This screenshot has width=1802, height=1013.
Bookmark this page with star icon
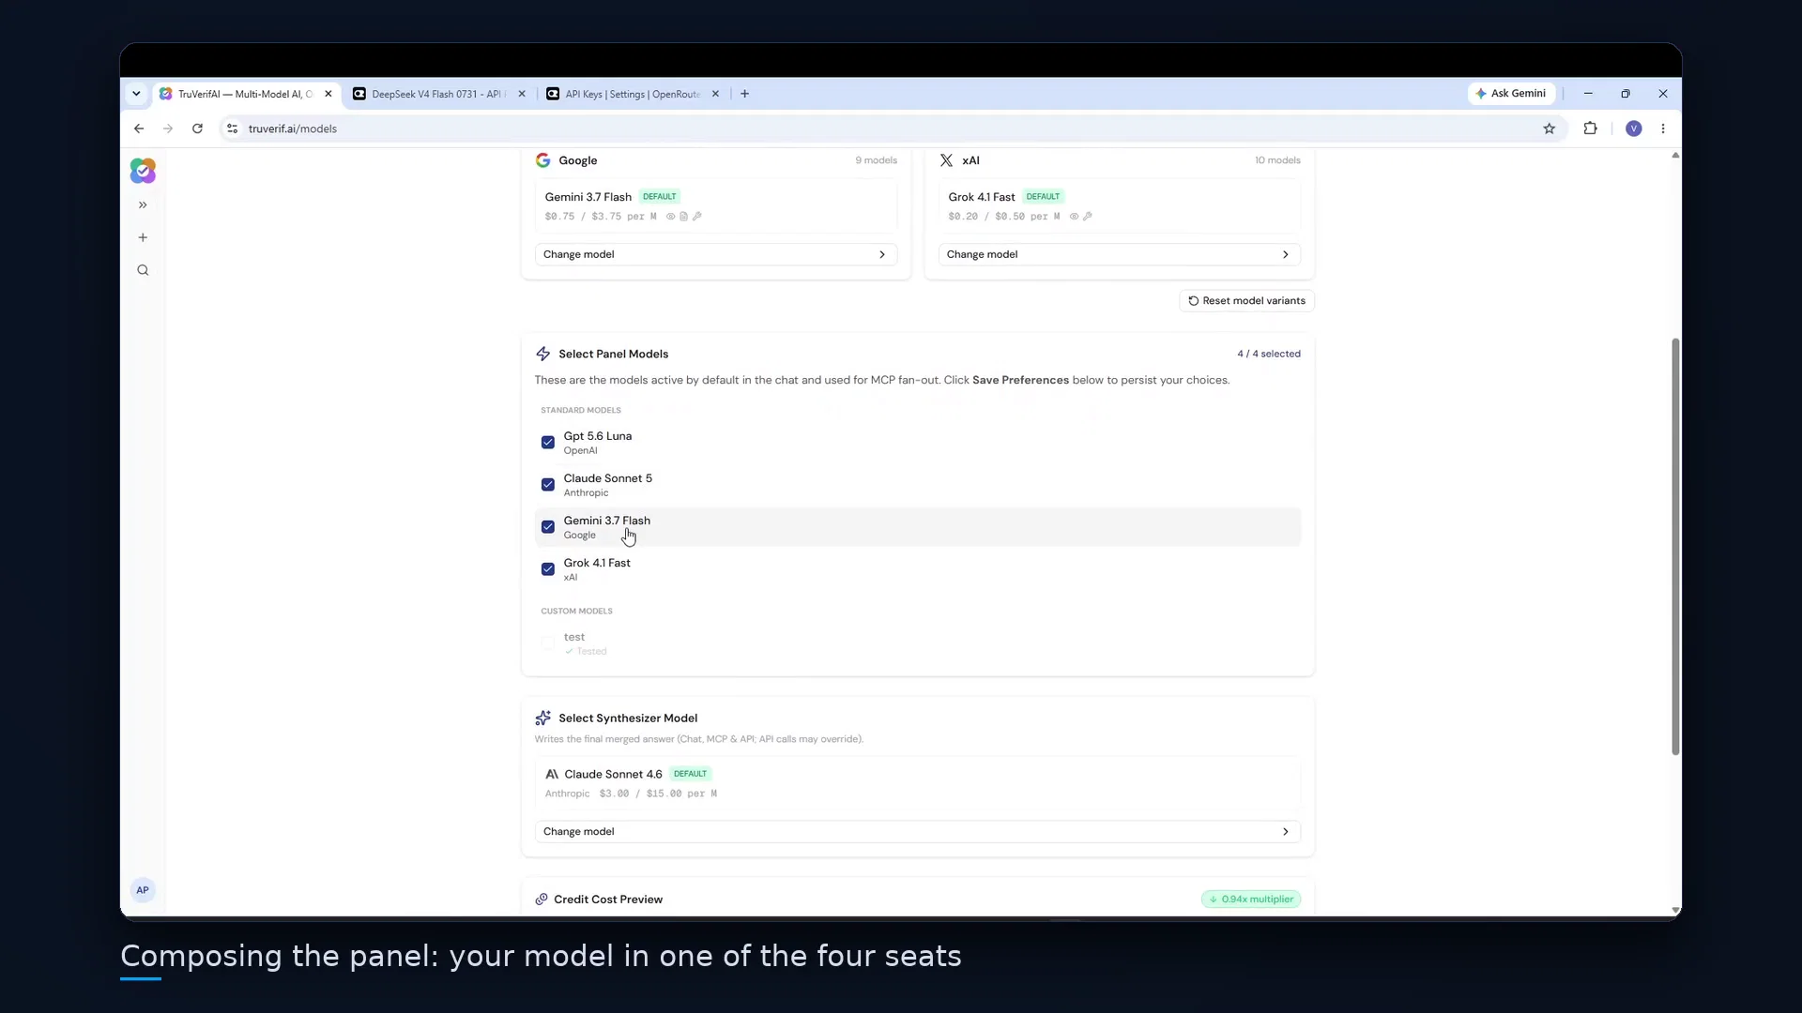coord(1550,129)
